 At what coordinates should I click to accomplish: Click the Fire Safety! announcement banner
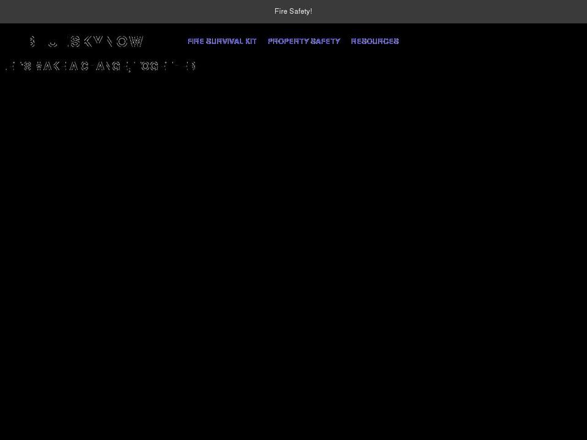point(293,11)
